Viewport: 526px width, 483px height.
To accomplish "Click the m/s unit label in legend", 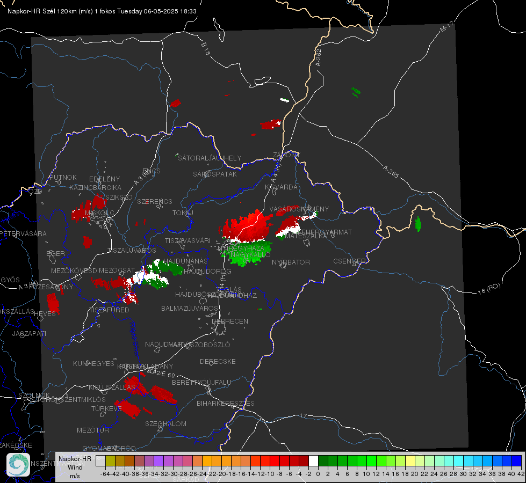I will [x=75, y=476].
